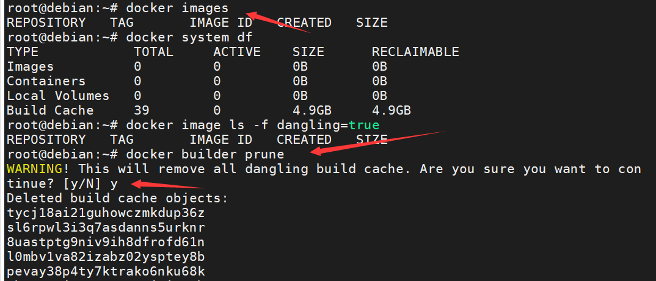Click the green 'true' value
This screenshot has height=281, width=656.
pyautogui.click(x=364, y=125)
